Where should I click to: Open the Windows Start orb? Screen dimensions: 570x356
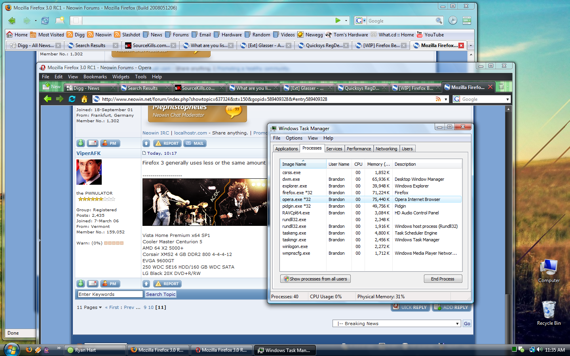point(11,350)
